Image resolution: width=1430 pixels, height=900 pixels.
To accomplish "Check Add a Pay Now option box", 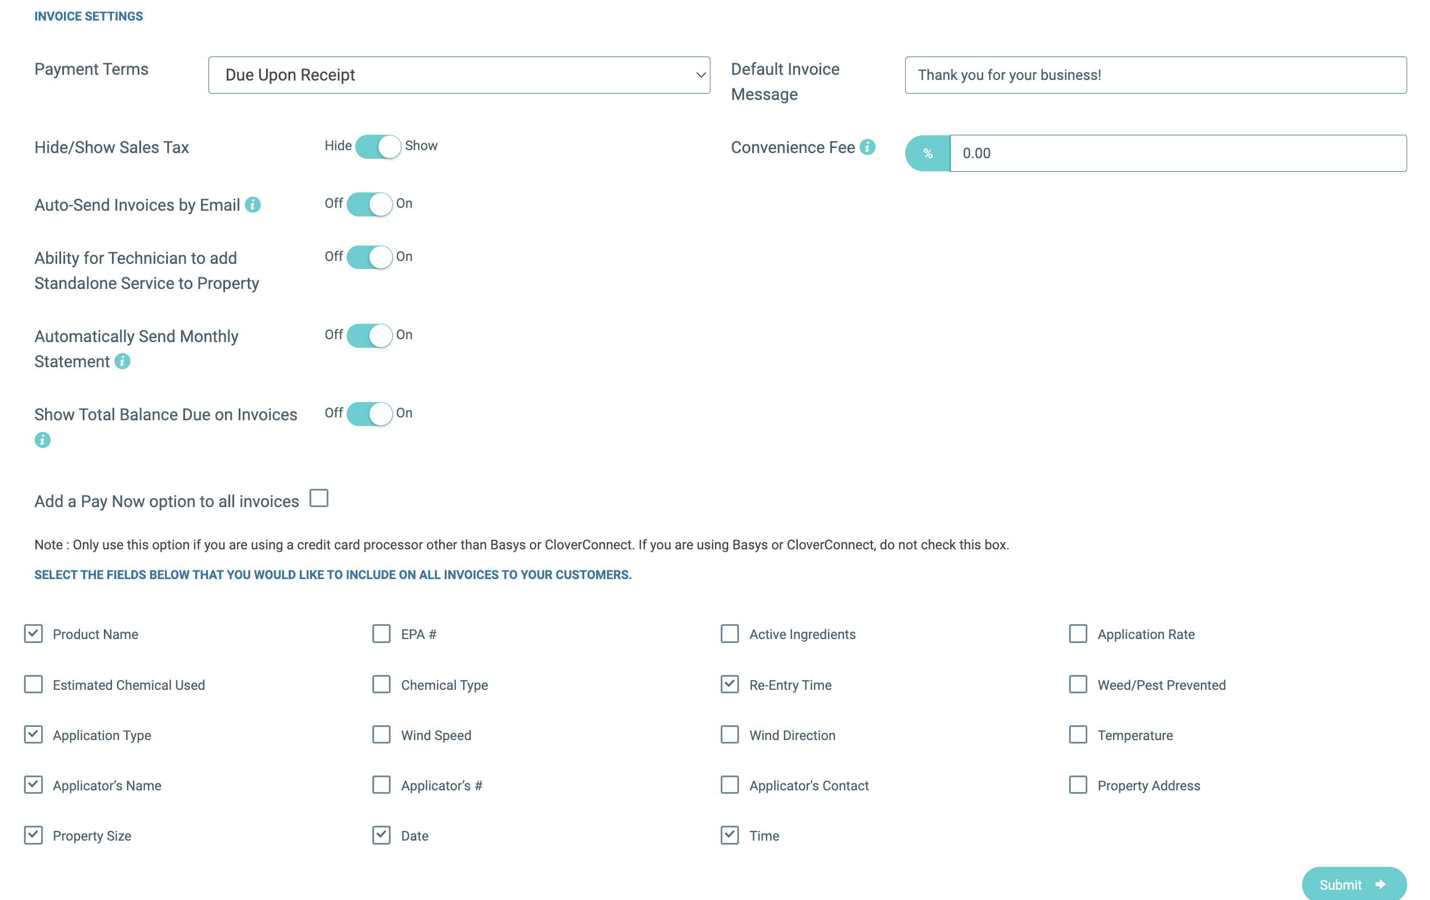I will (319, 498).
